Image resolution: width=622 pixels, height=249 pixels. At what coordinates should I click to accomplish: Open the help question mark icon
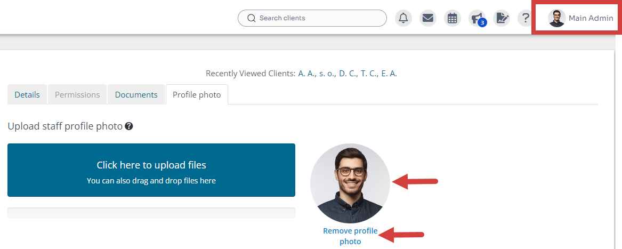click(x=525, y=18)
